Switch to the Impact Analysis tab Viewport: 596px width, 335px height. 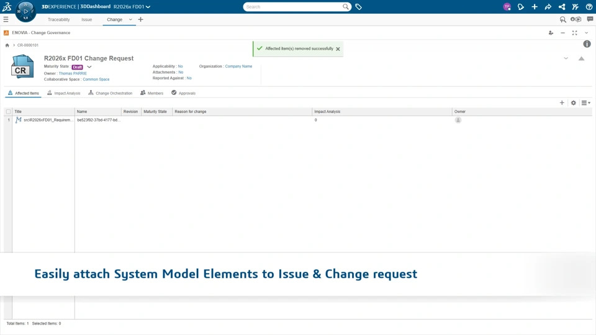coord(64,93)
